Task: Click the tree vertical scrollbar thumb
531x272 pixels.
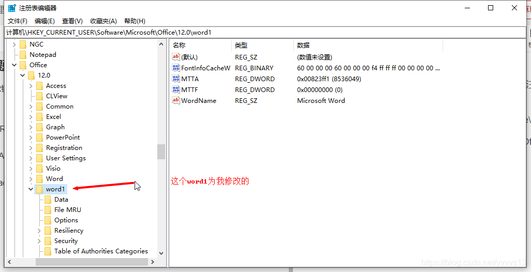Action: [161, 152]
